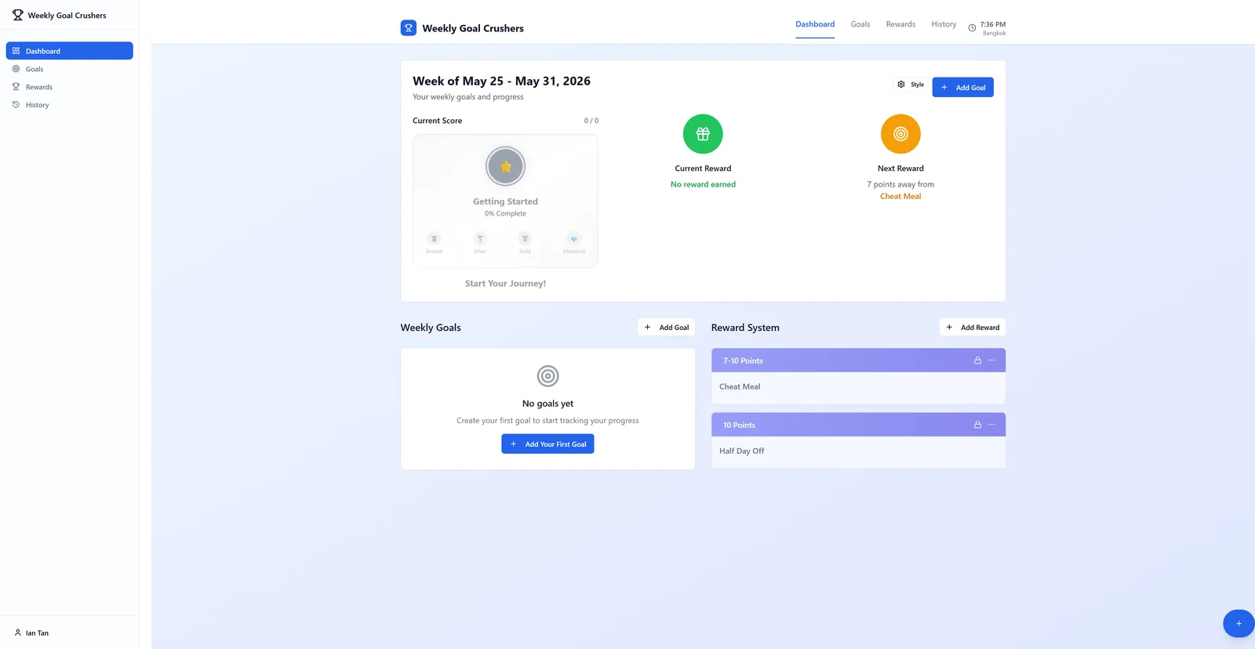Click the trophy logo in the sidebar header
1255x649 pixels.
click(17, 15)
